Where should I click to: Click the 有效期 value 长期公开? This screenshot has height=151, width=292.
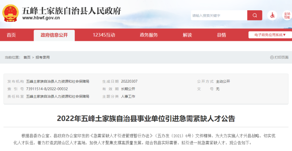128,89
